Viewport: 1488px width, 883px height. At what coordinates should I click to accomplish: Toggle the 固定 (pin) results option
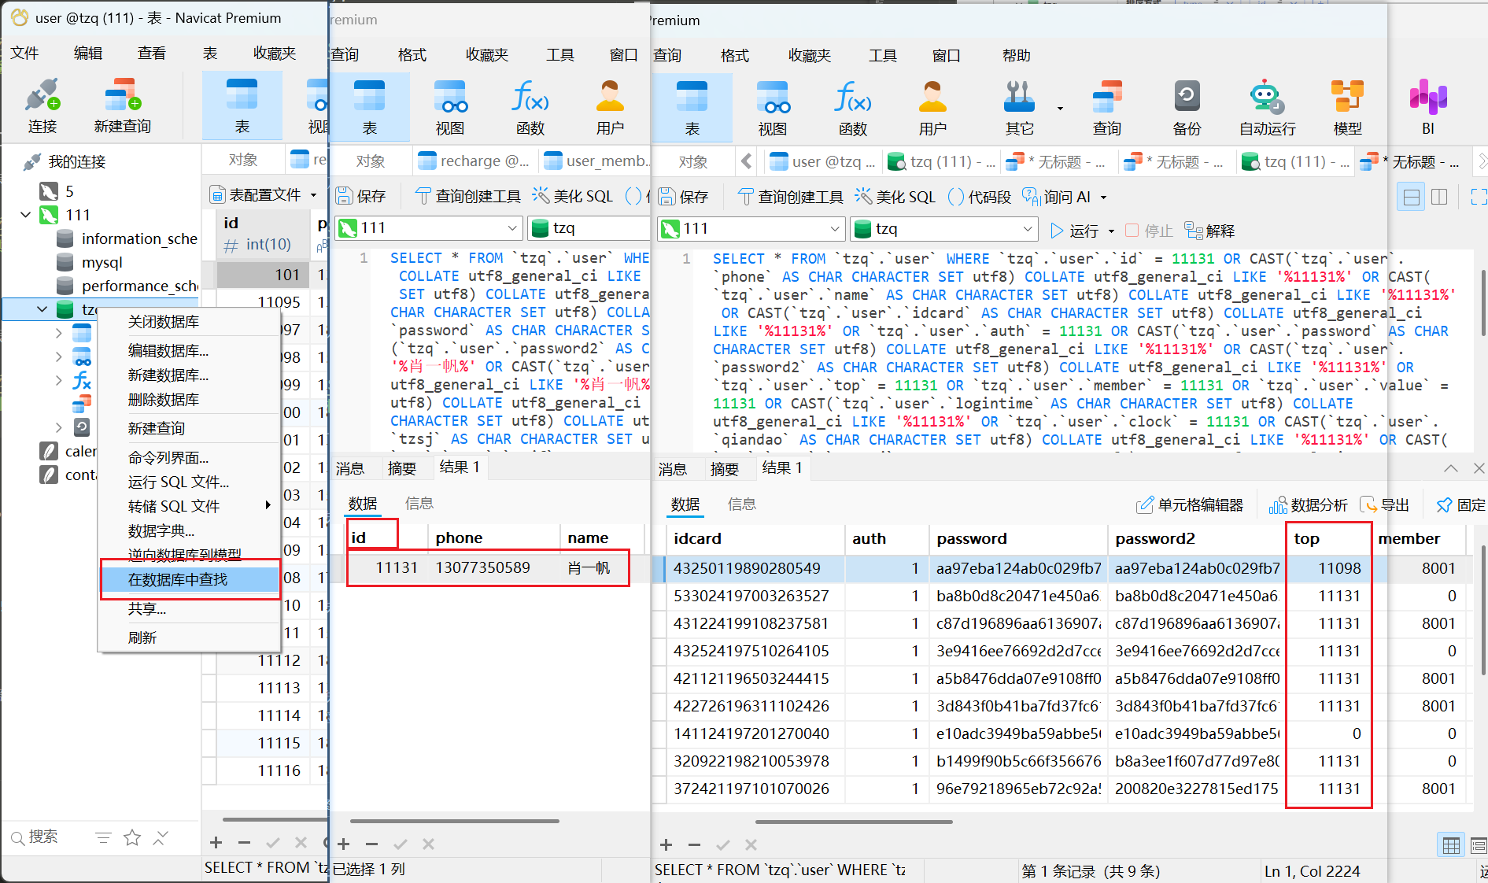coord(1461,505)
